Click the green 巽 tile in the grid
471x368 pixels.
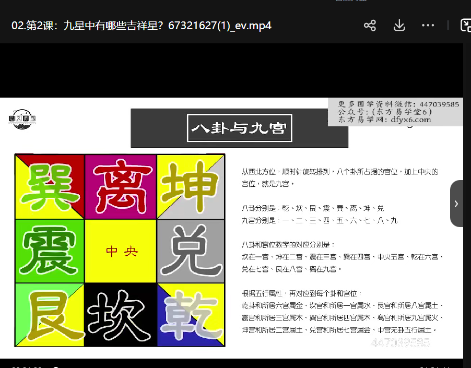click(x=50, y=186)
